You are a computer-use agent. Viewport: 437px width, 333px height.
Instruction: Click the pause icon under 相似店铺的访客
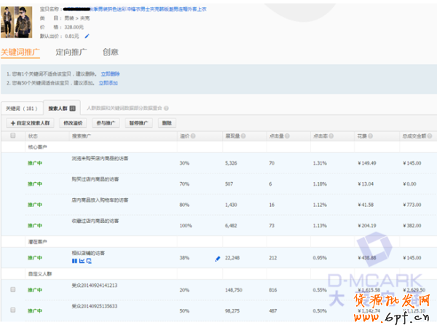pos(74,261)
